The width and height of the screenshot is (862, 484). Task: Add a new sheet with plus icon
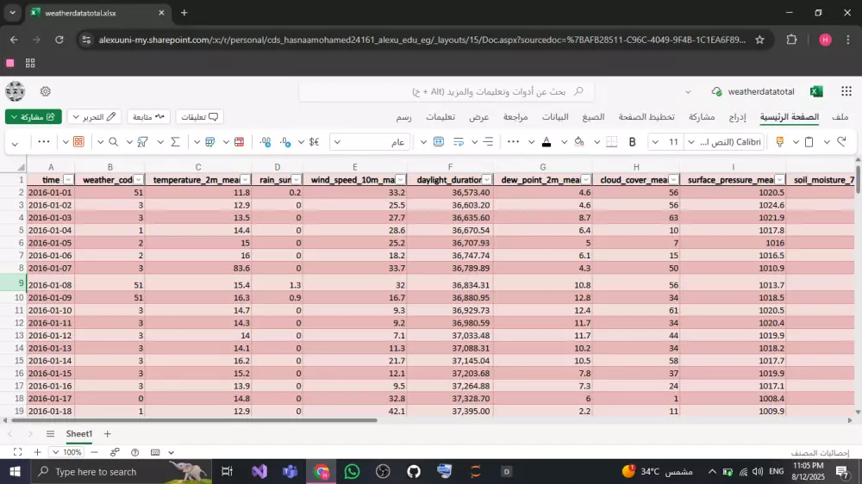(107, 433)
